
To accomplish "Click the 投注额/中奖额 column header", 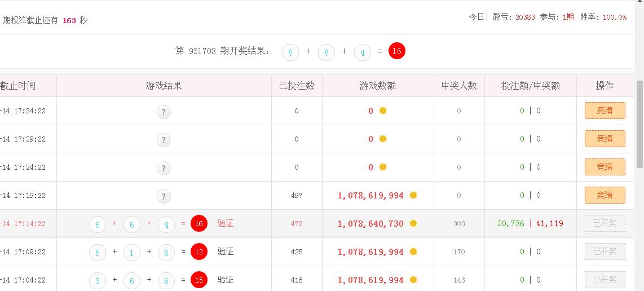I will (530, 86).
